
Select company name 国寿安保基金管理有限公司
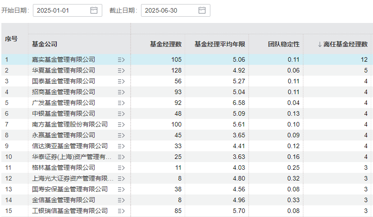click(70, 189)
